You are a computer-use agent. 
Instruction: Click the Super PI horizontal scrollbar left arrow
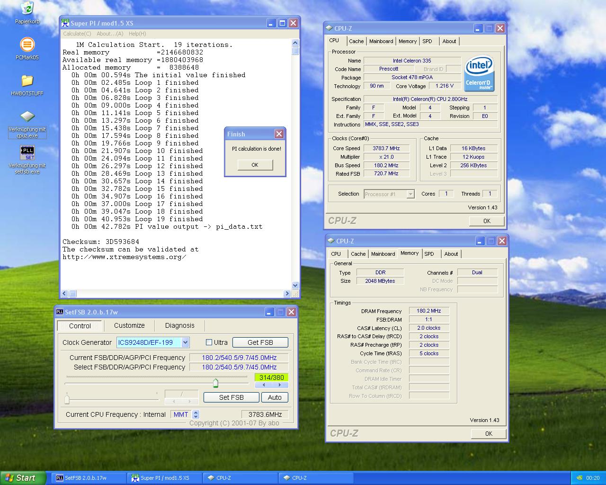pyautogui.click(x=65, y=294)
